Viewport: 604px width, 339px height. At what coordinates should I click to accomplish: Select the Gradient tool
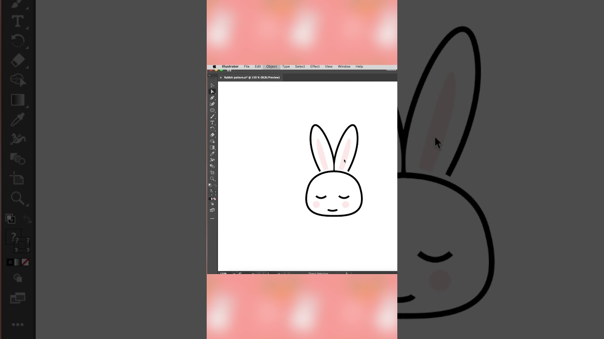click(x=212, y=147)
